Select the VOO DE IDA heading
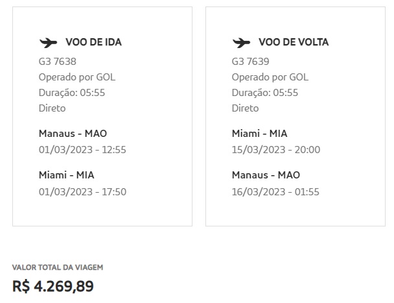The height and width of the screenshot is (303, 394). click(x=93, y=43)
